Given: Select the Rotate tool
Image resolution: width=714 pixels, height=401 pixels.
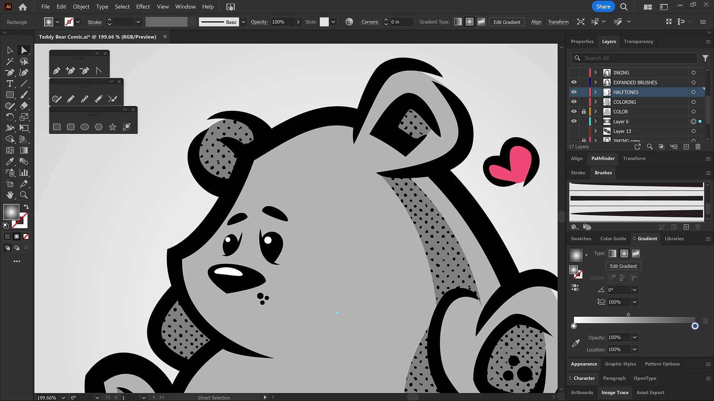Looking at the screenshot, I should (x=10, y=117).
